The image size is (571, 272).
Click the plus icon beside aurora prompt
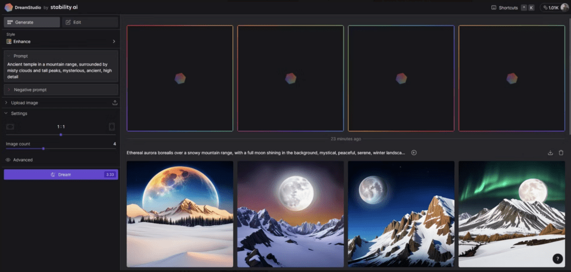(x=414, y=153)
